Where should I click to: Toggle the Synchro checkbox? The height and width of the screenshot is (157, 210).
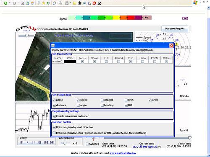point(87,144)
